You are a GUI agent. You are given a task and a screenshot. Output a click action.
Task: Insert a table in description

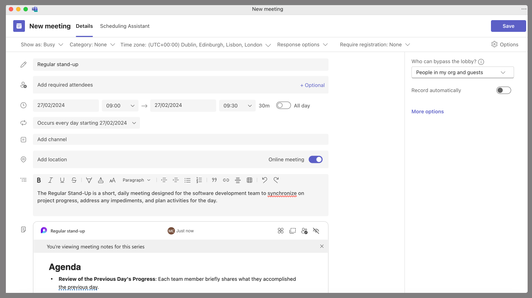pyautogui.click(x=250, y=180)
